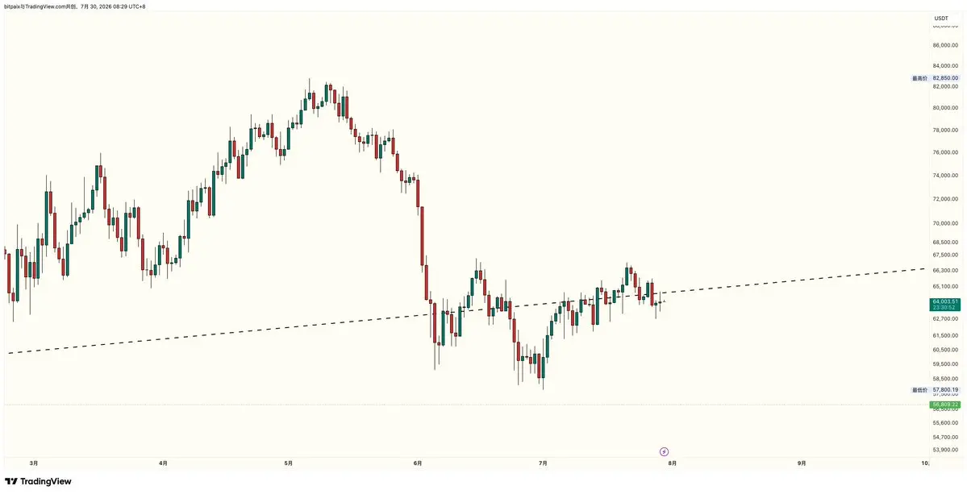Click the 70,000.00 price scale label
The image size is (967, 494).
947,223
